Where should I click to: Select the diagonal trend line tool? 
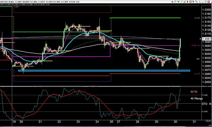coord(197,2)
